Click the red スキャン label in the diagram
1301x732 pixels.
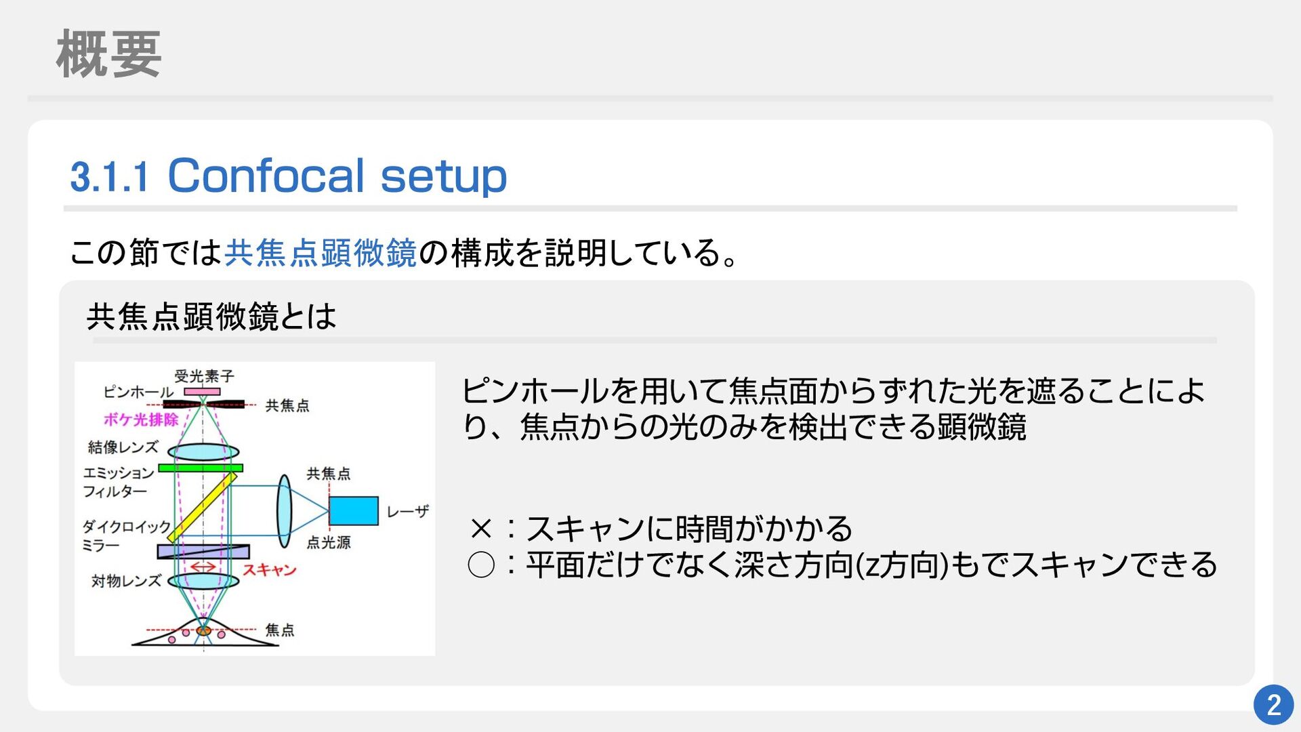[x=270, y=570]
